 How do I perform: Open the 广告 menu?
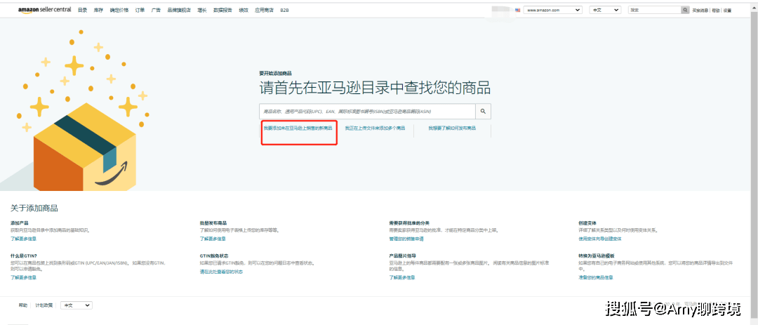(x=156, y=10)
